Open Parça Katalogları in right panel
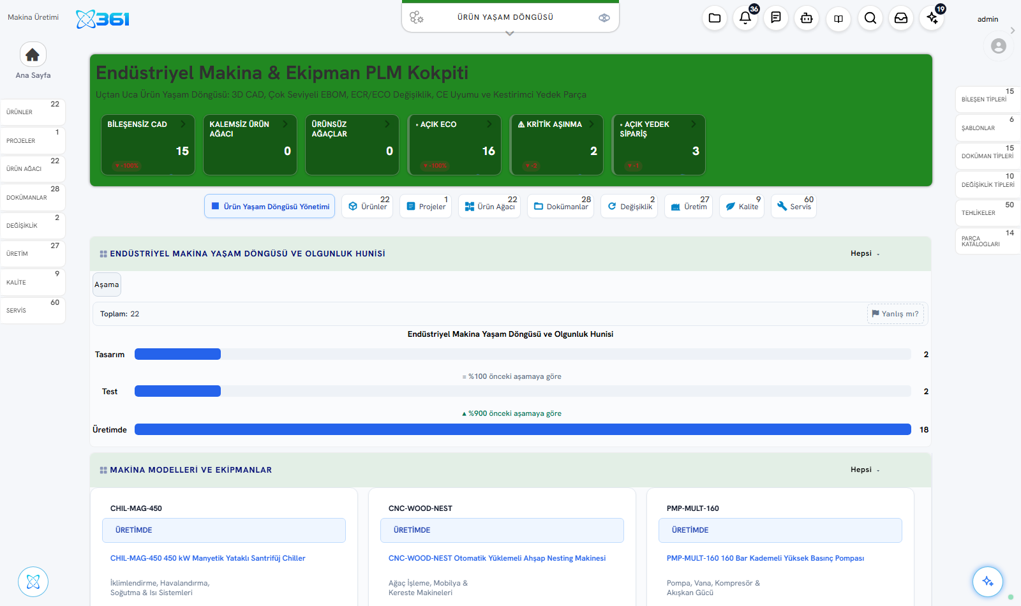 click(x=988, y=241)
